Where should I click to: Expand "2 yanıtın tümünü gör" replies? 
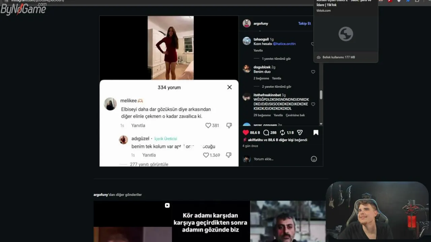coord(277,87)
